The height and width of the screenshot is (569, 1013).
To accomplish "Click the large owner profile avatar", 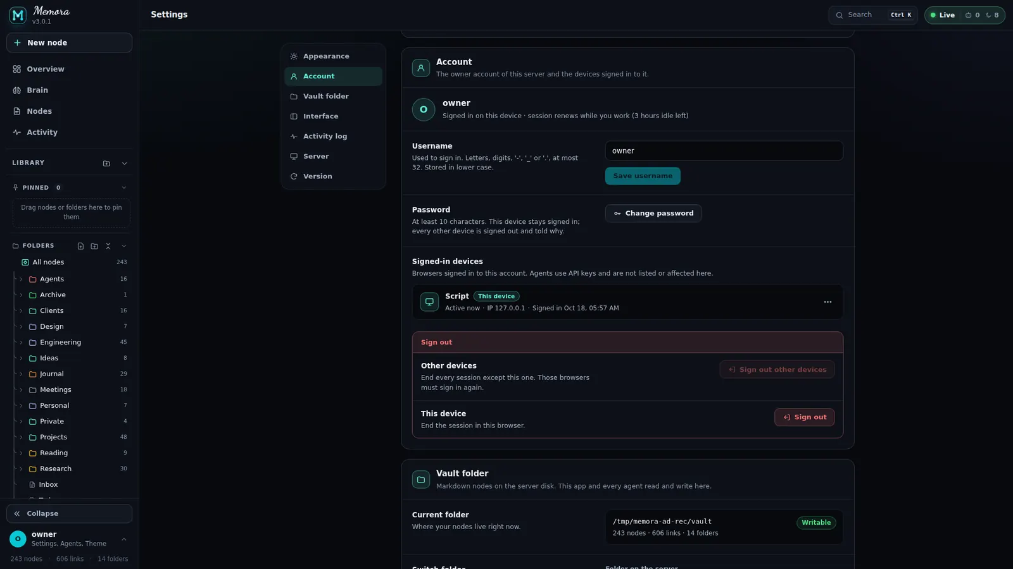I will 424,109.
